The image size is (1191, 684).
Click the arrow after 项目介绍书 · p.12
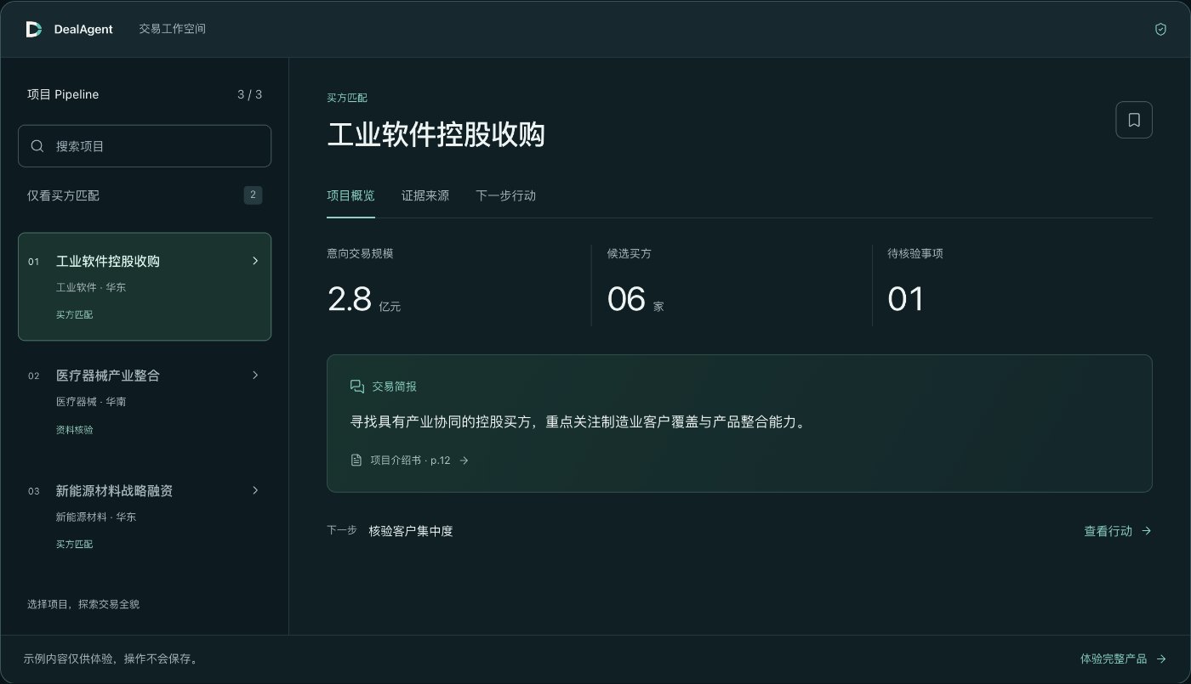pos(464,461)
